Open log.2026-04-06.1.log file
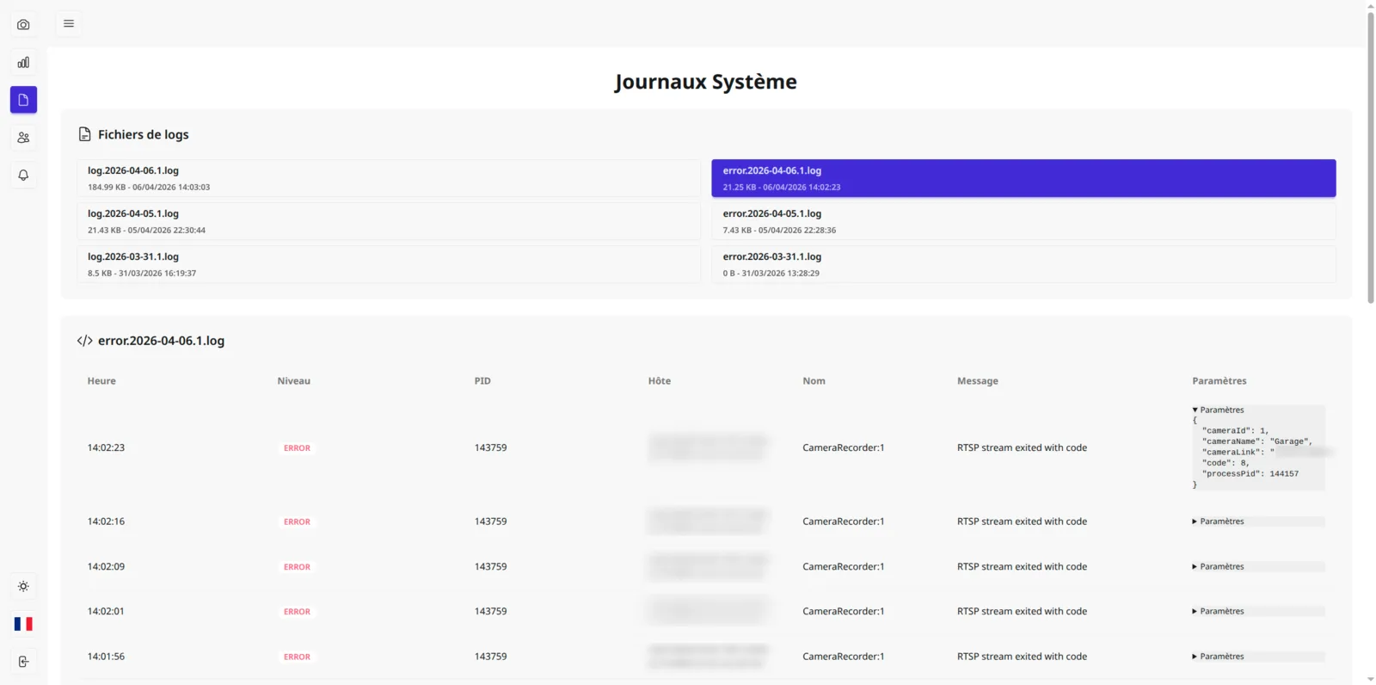This screenshot has width=1376, height=685. point(389,178)
